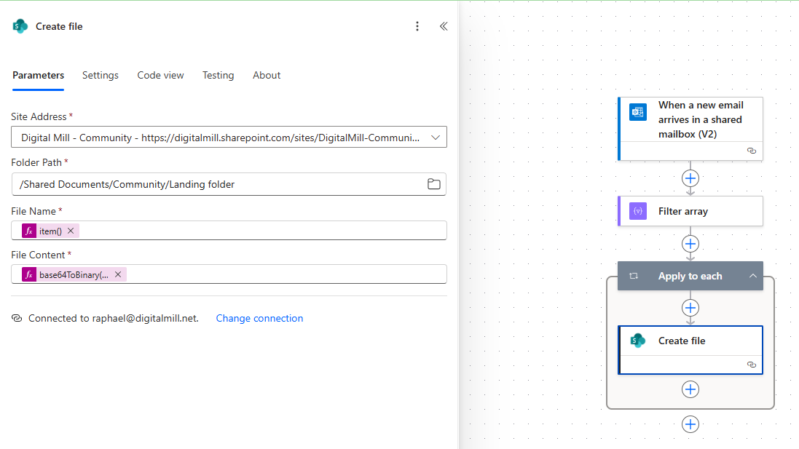Click the copy icon on the email trigger card
This screenshot has width=799, height=449.
coord(751,151)
